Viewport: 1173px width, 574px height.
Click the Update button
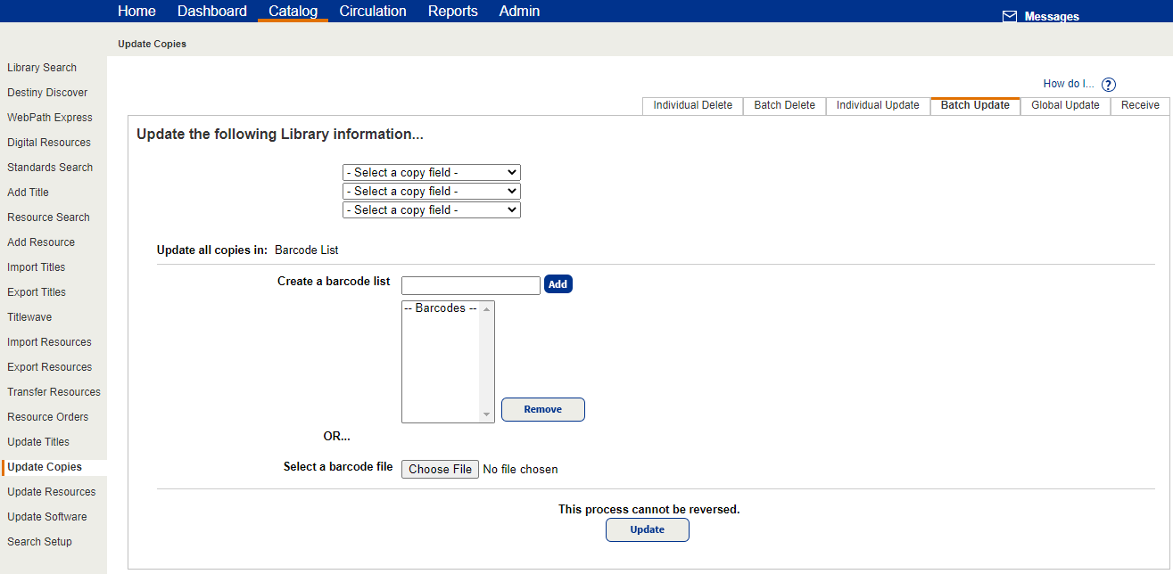coord(648,530)
